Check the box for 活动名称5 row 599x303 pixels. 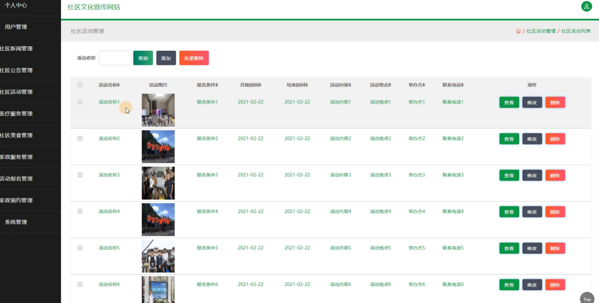(80, 248)
